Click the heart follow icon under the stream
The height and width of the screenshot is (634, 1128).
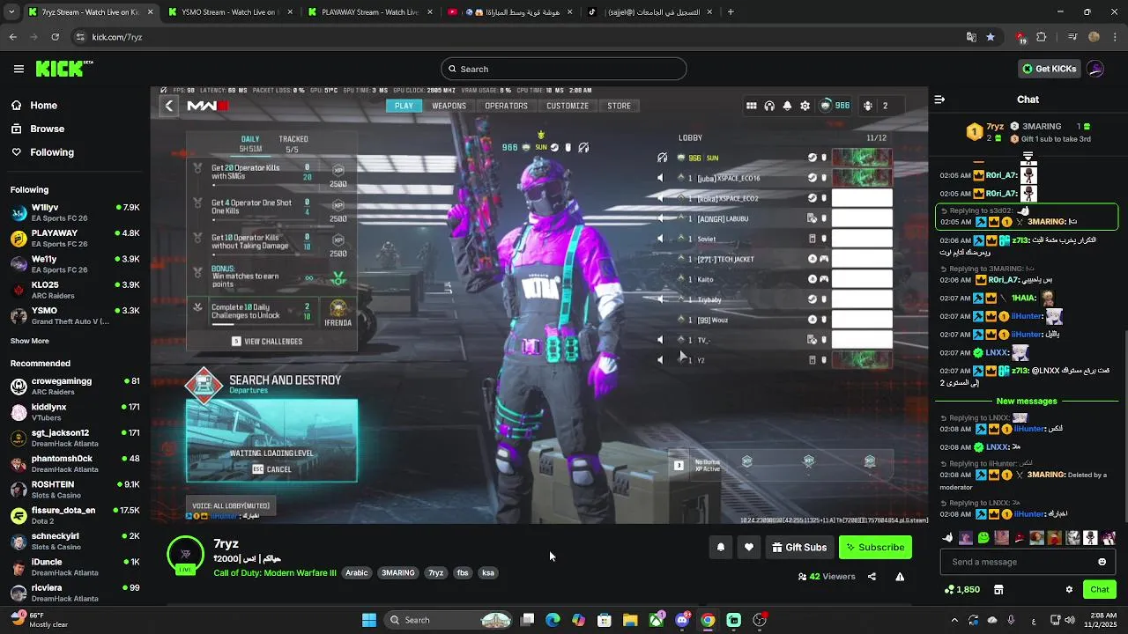[749, 548]
